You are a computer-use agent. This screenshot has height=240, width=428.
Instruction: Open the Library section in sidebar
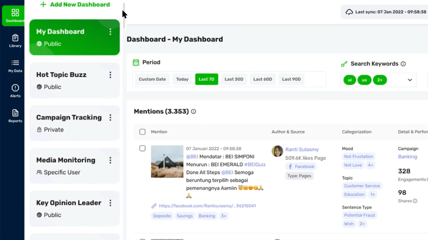tap(15, 41)
